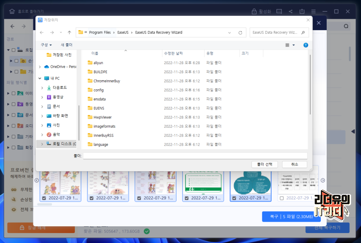Select the HwpViewer folder
This screenshot has height=243, width=361.
[x=102, y=117]
